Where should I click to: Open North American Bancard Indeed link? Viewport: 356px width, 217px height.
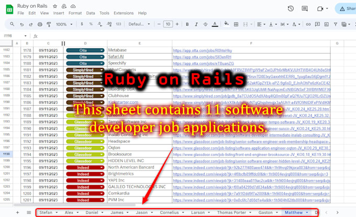(252, 167)
